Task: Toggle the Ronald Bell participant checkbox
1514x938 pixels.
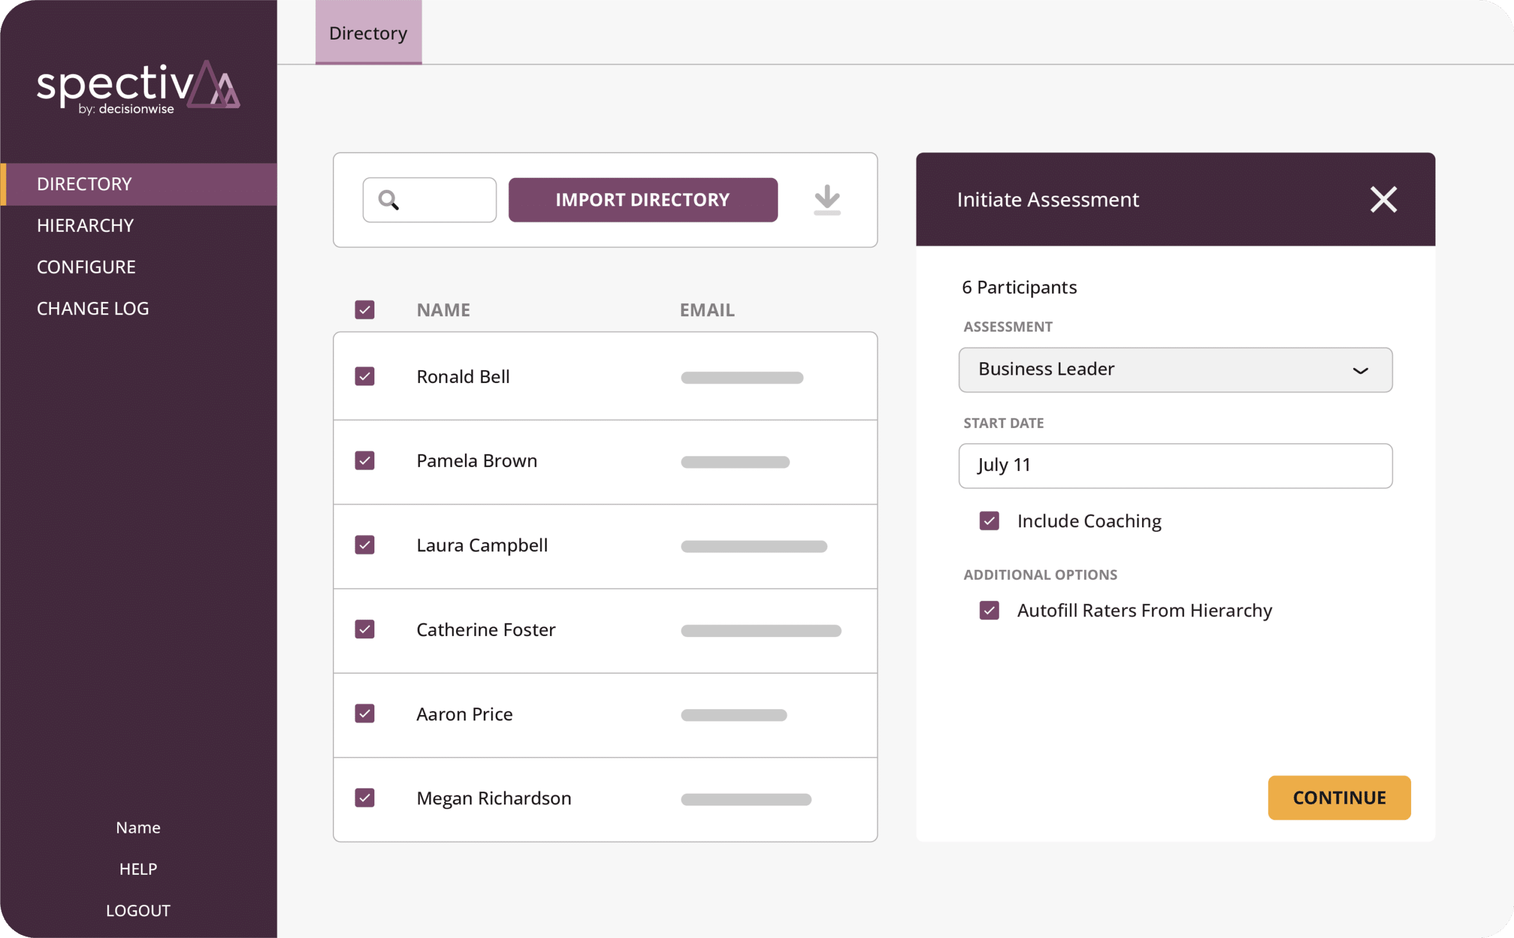Action: coord(364,376)
